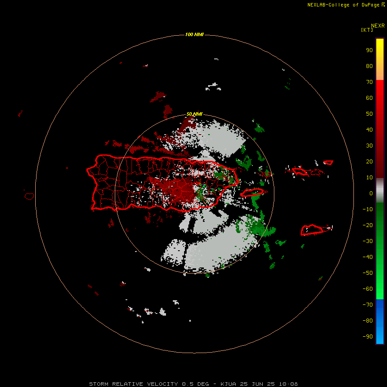Click the gray zero-velocity segment of the color bar

[x=380, y=190]
